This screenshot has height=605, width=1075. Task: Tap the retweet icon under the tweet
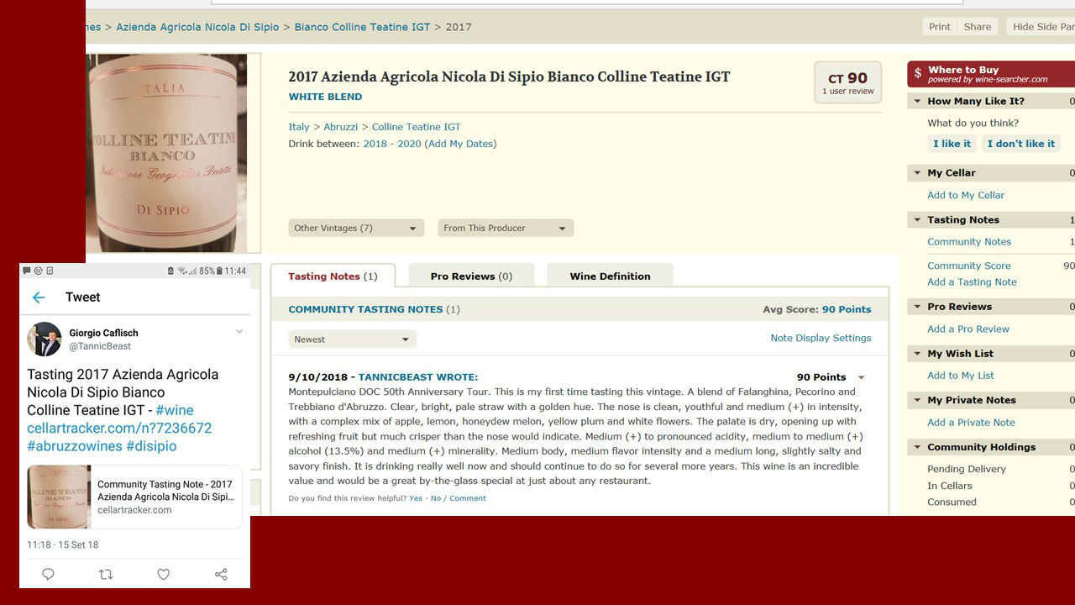point(106,575)
